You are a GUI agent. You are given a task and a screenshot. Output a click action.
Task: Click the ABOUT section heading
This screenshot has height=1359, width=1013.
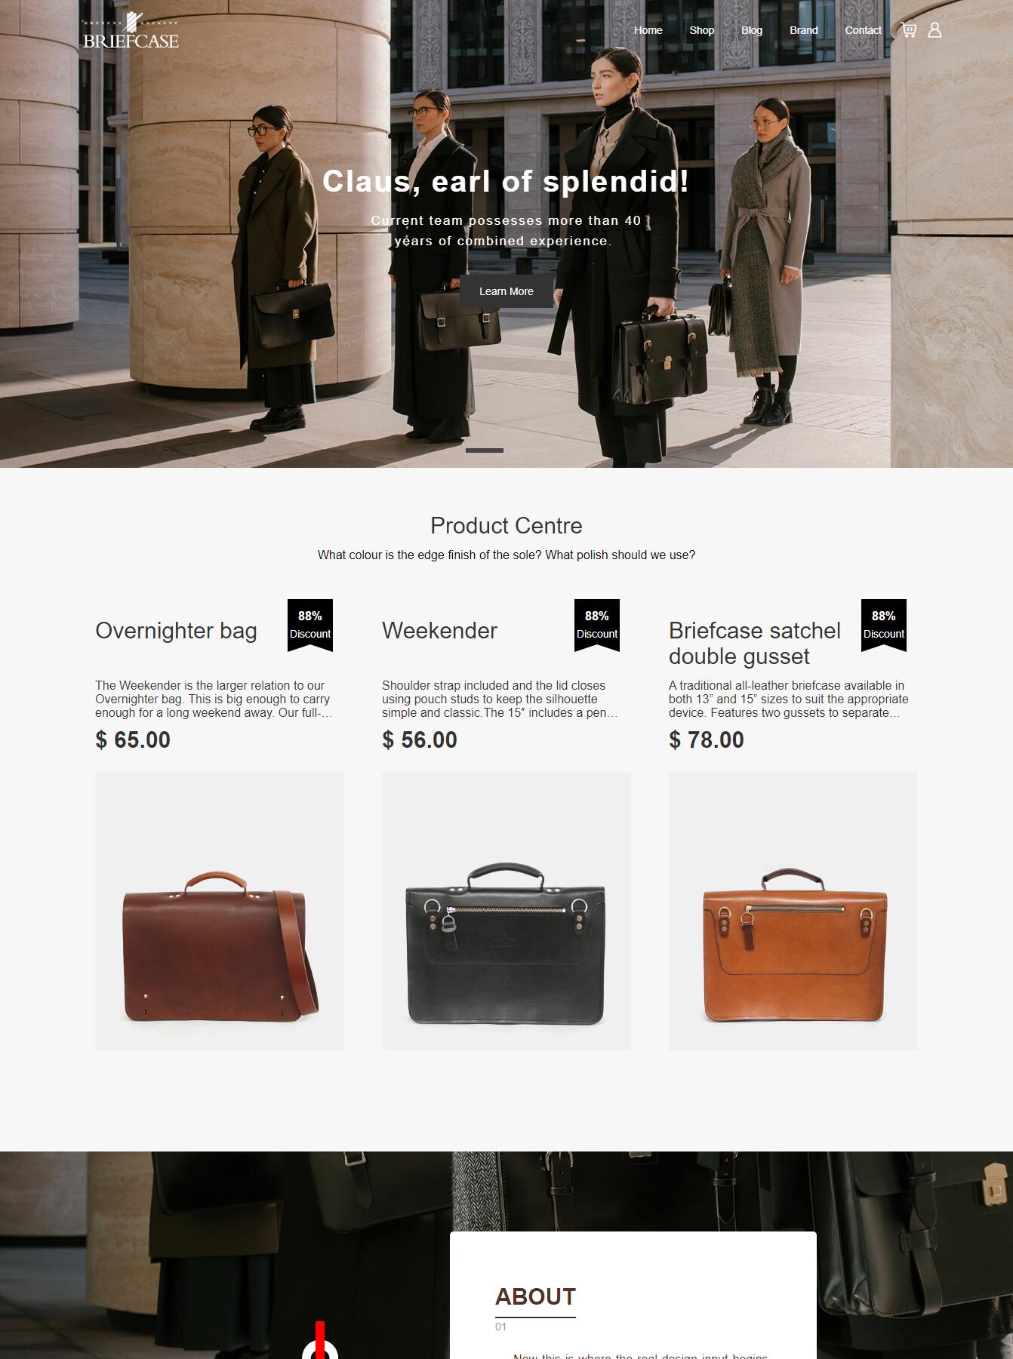(x=536, y=1296)
